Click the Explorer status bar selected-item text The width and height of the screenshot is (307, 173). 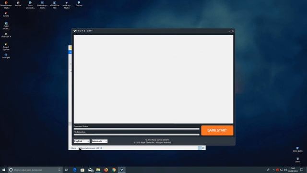90,148
